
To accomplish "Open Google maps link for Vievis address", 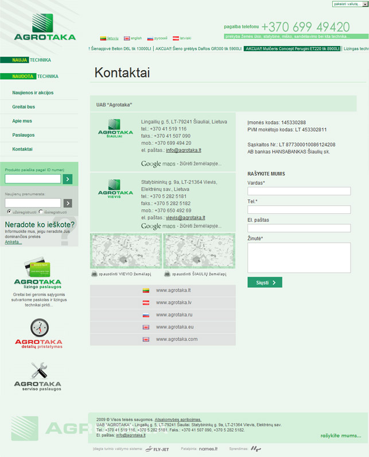I will pos(181,226).
